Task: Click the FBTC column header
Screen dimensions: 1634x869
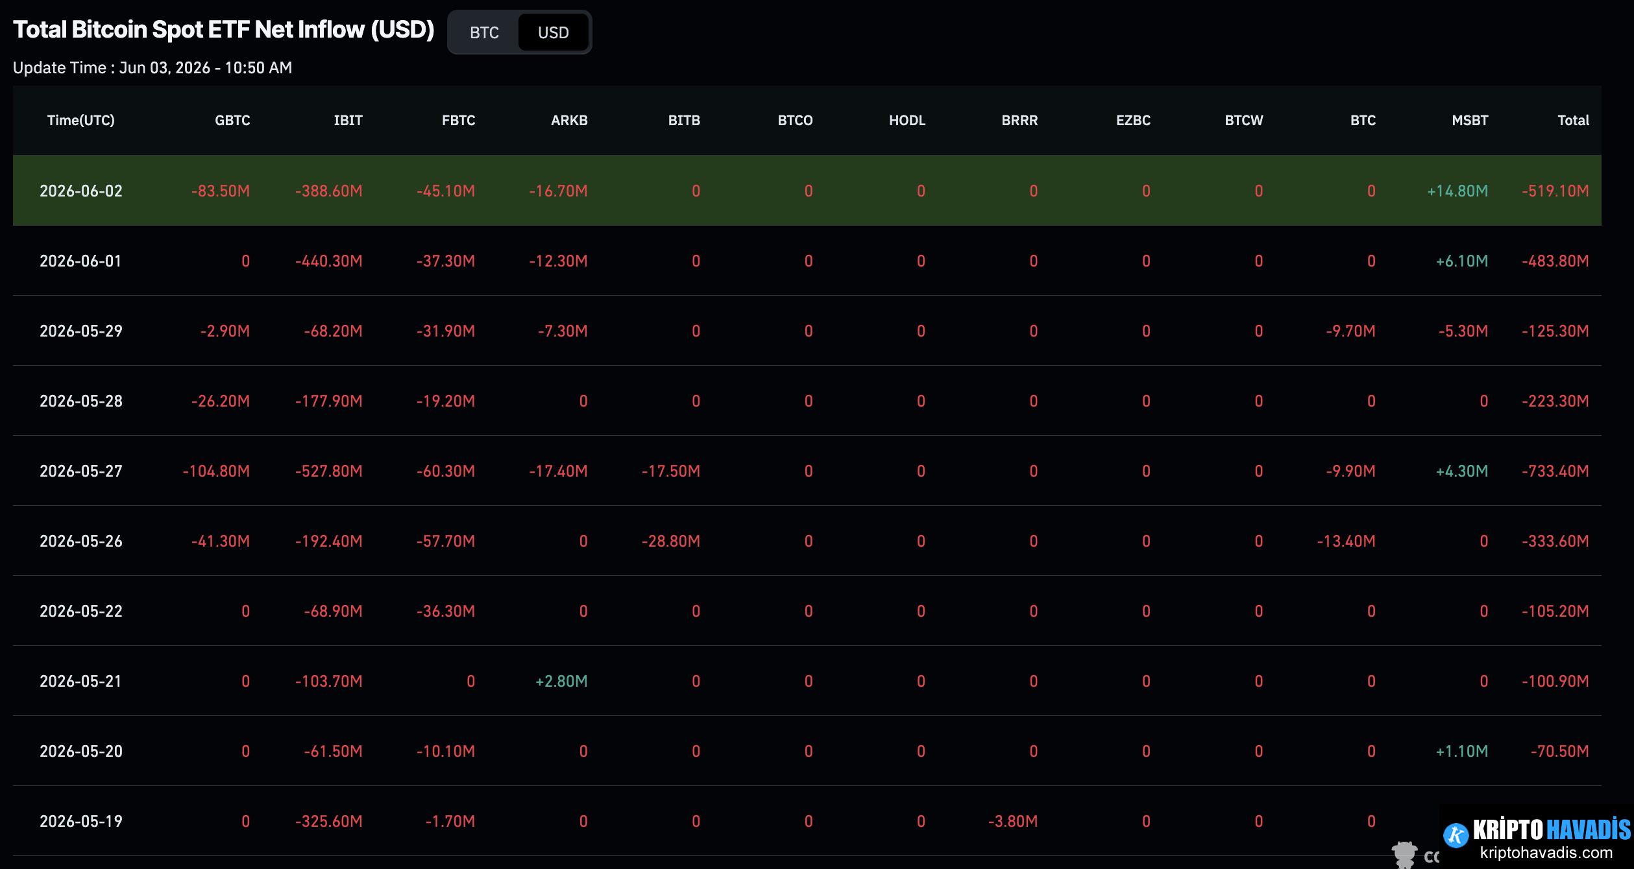Action: tap(458, 120)
